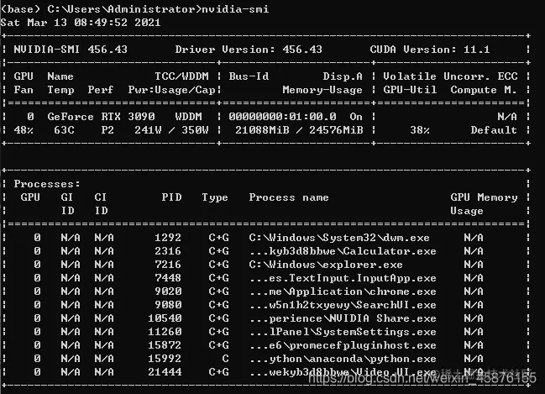
Task: Click the bus id '00000000:01:00.0'
Action: (282, 117)
